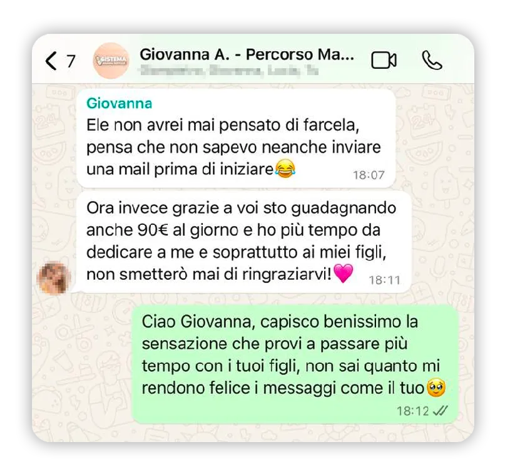Tap the blurred participant names subtitle
Screen dimensions: 505x469
[230, 70]
